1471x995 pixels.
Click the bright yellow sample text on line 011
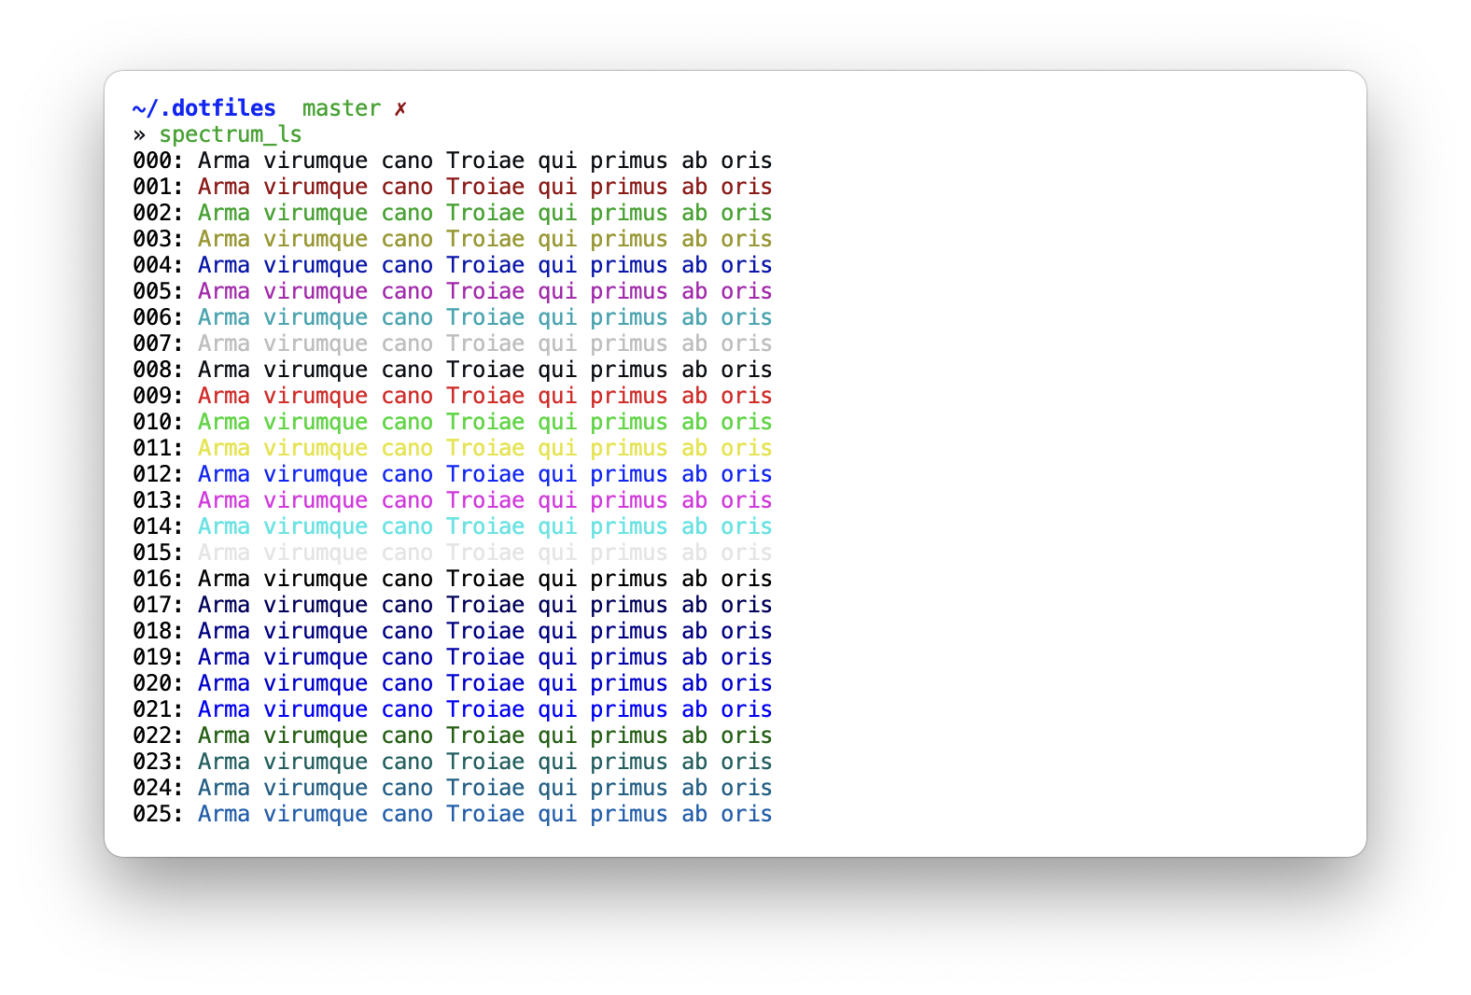click(x=484, y=449)
